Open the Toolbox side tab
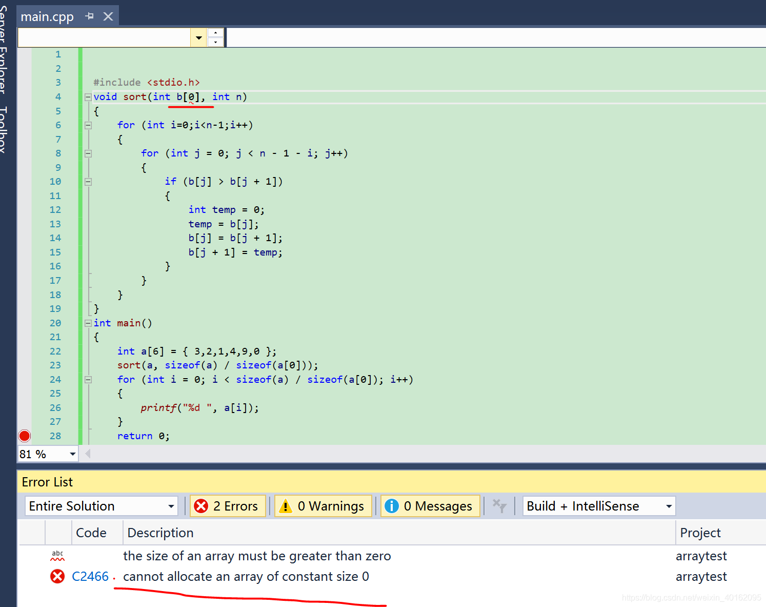The width and height of the screenshot is (766, 607). pos(4,130)
